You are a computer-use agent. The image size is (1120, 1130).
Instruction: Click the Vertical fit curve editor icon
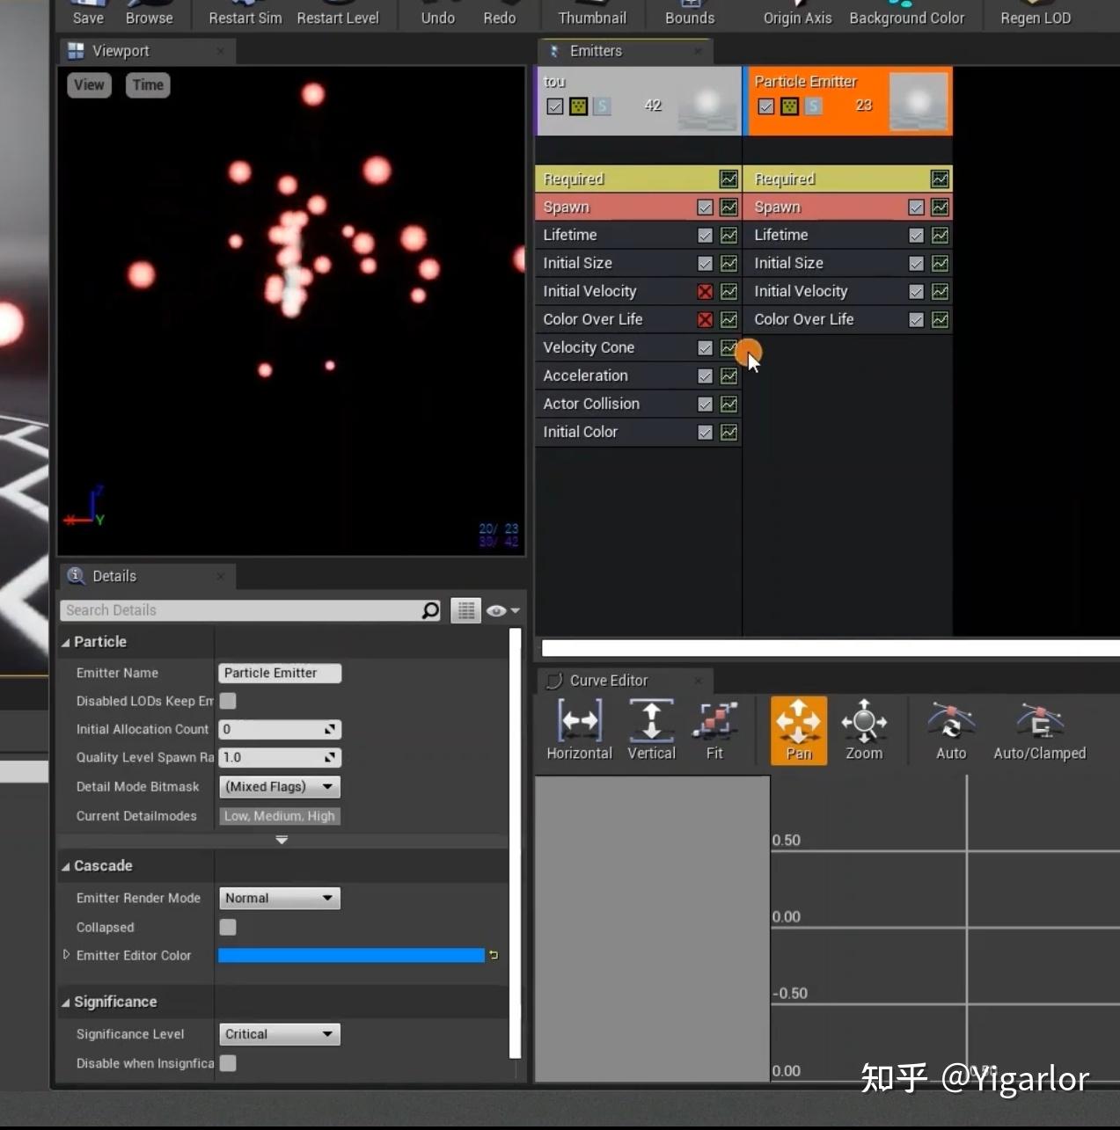pyautogui.click(x=651, y=730)
